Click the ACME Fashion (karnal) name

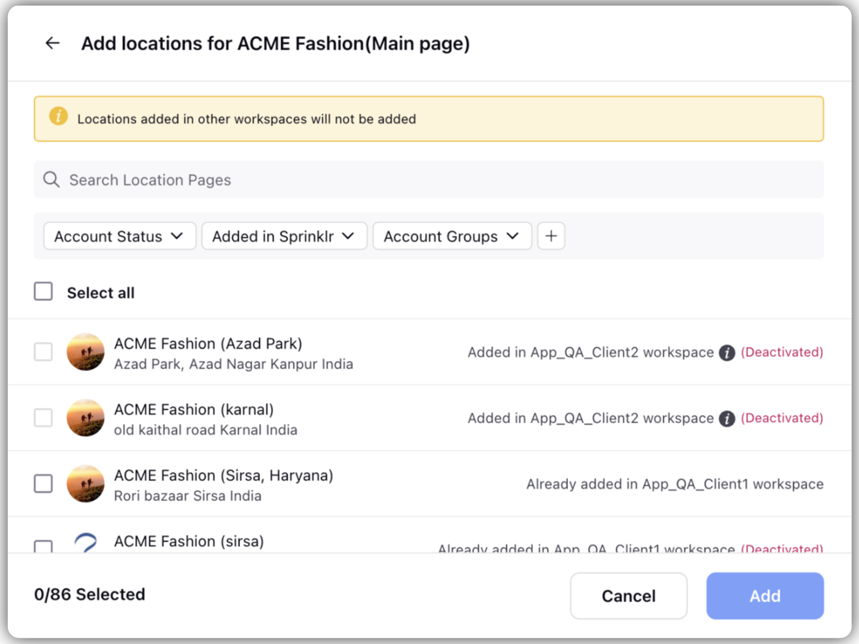click(194, 409)
